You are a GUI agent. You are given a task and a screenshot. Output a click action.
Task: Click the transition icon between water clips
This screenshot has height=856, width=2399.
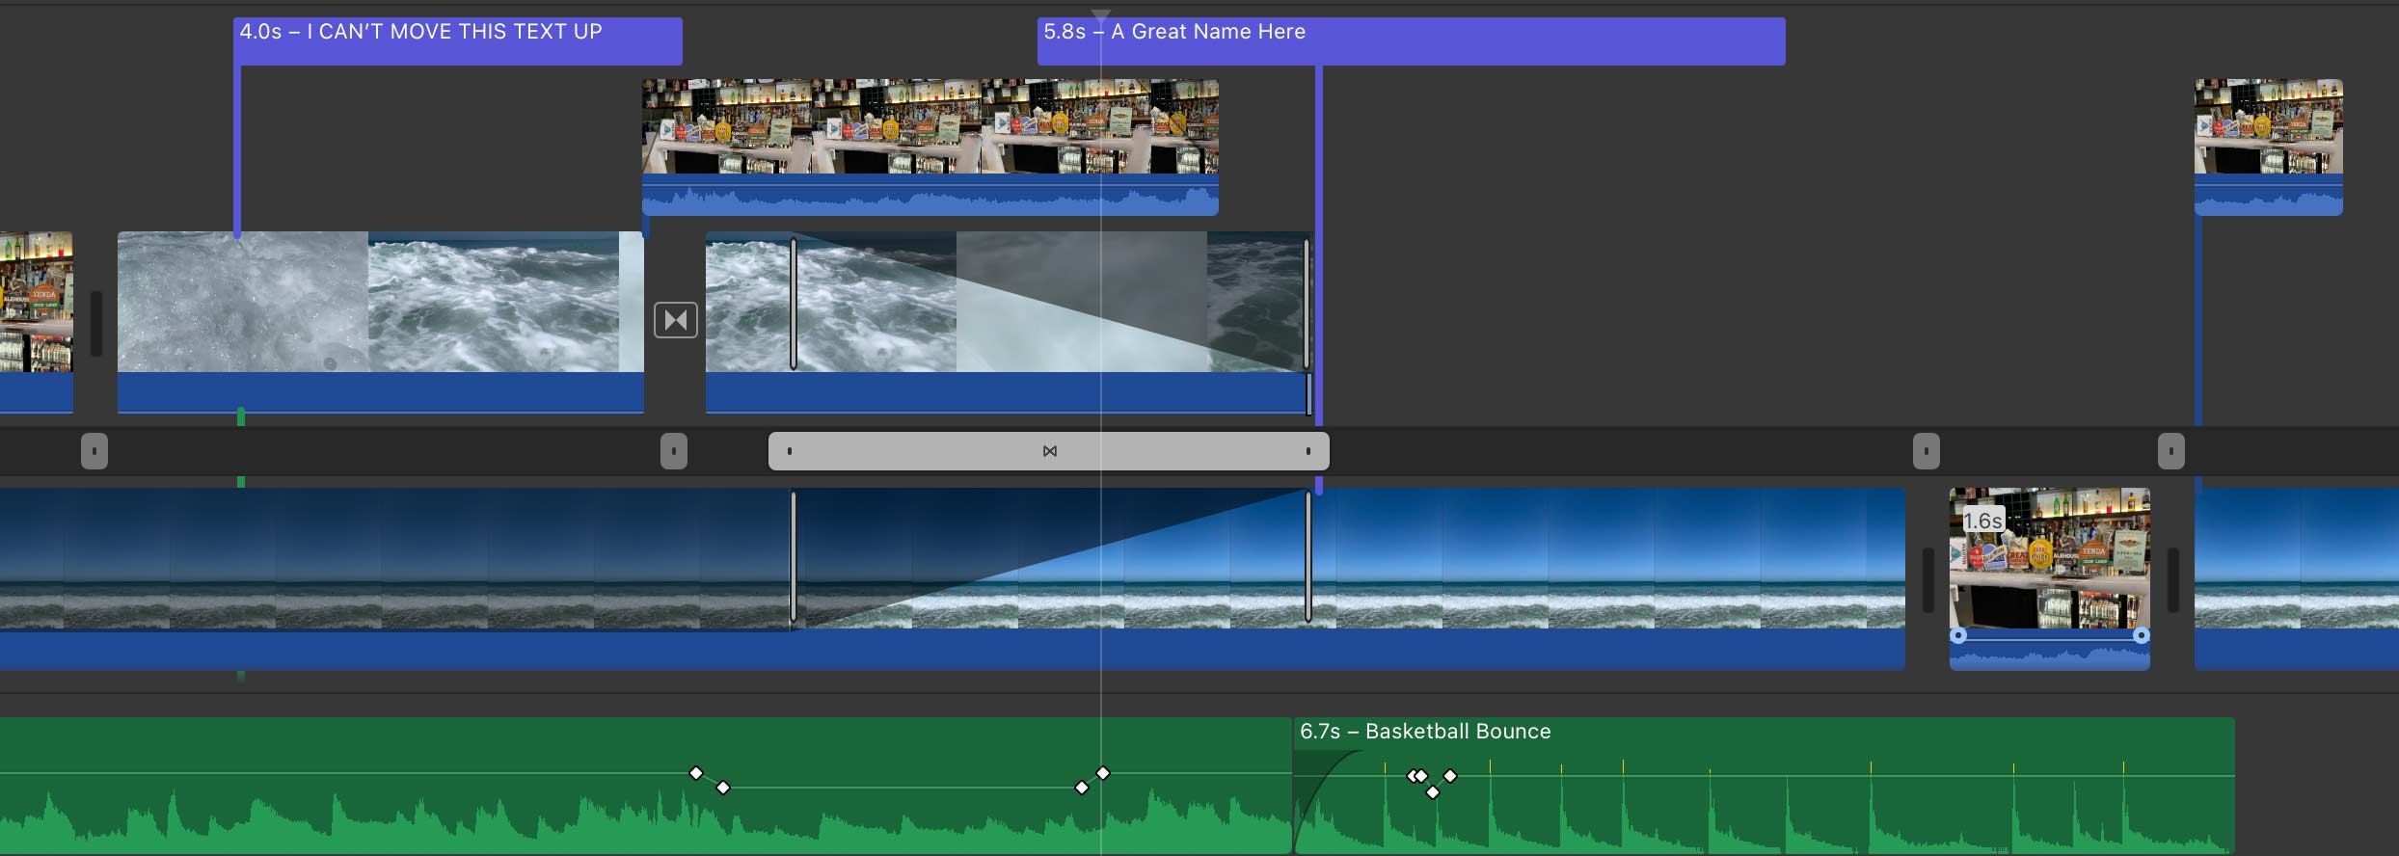click(676, 320)
